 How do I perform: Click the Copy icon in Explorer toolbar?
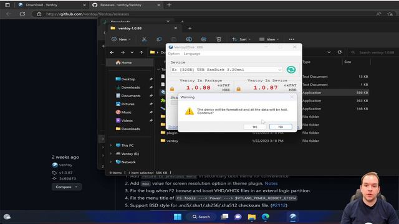point(159,39)
